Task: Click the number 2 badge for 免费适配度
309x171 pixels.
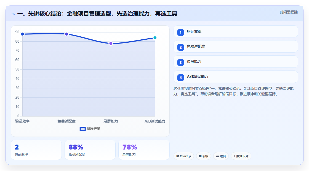Action: pos(180,47)
